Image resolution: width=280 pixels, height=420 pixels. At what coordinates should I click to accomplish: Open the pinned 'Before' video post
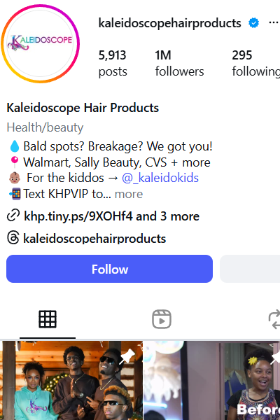212,380
